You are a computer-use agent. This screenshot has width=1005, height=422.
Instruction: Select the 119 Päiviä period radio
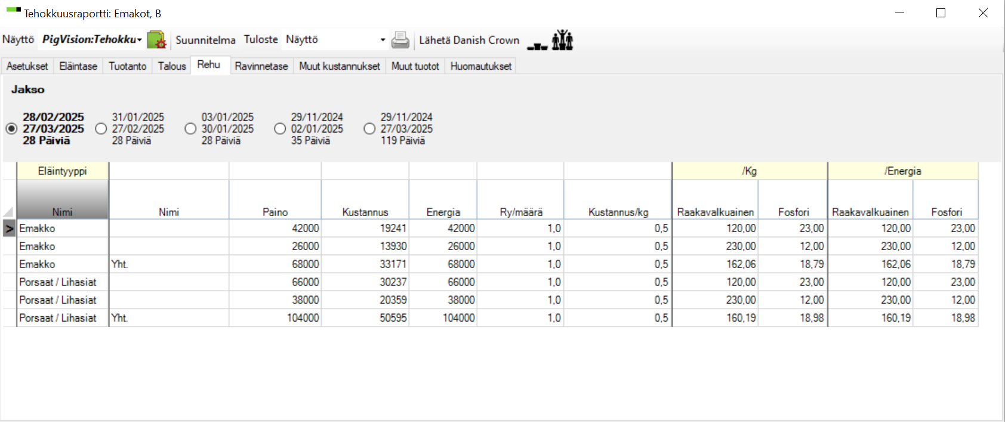tap(369, 128)
